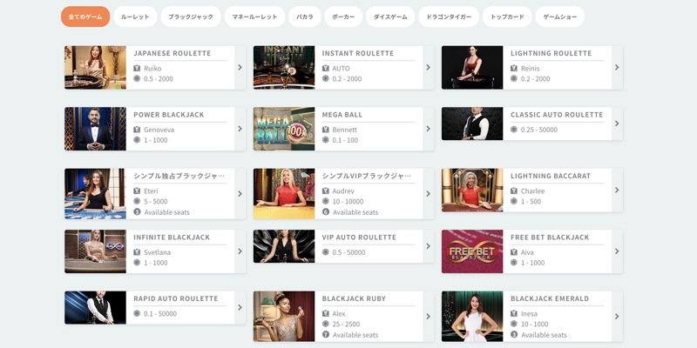Open the ゲームショー category tab
This screenshot has width=697, height=348.
point(558,17)
